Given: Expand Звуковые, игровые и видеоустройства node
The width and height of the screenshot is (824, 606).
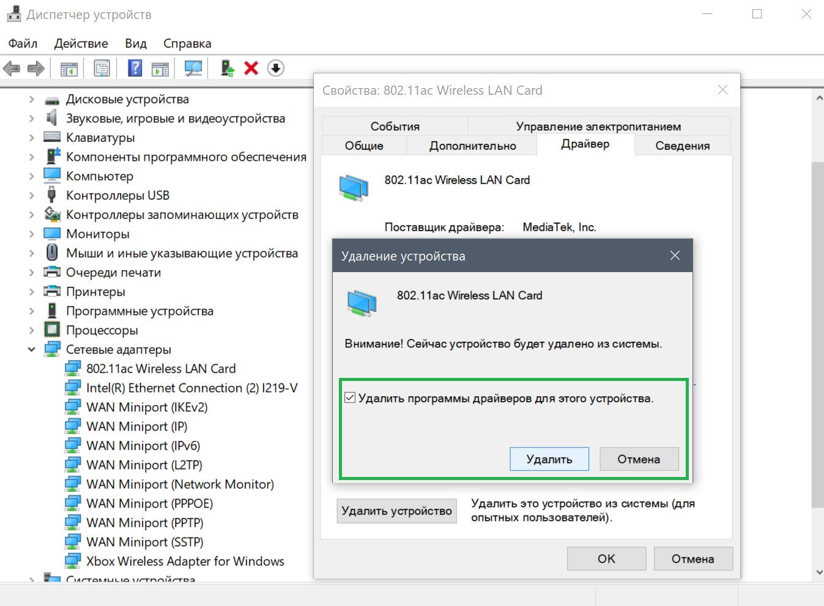Looking at the screenshot, I should click(31, 119).
